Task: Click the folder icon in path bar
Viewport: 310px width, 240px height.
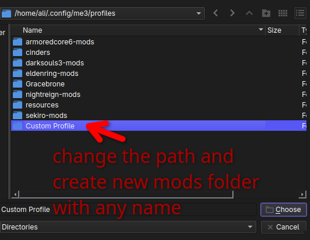Action: (x=6, y=13)
